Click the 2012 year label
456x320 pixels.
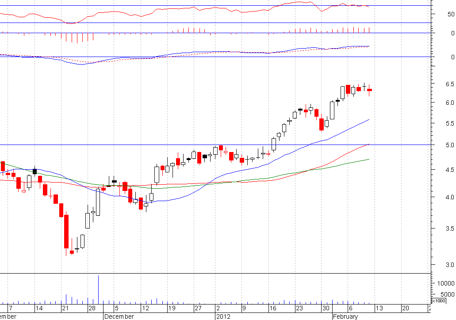(x=223, y=316)
